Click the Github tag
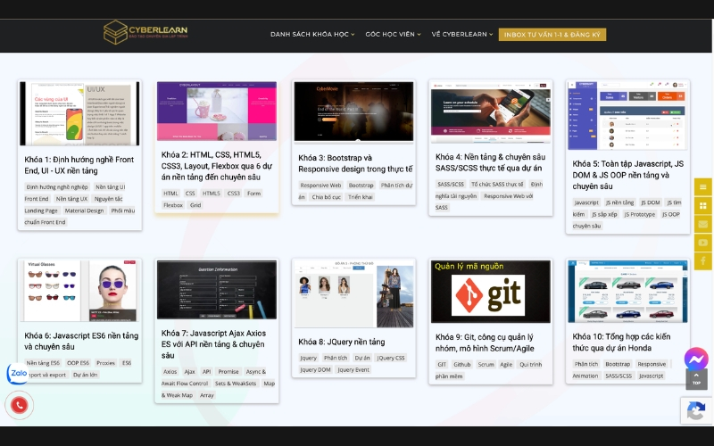 click(x=461, y=365)
